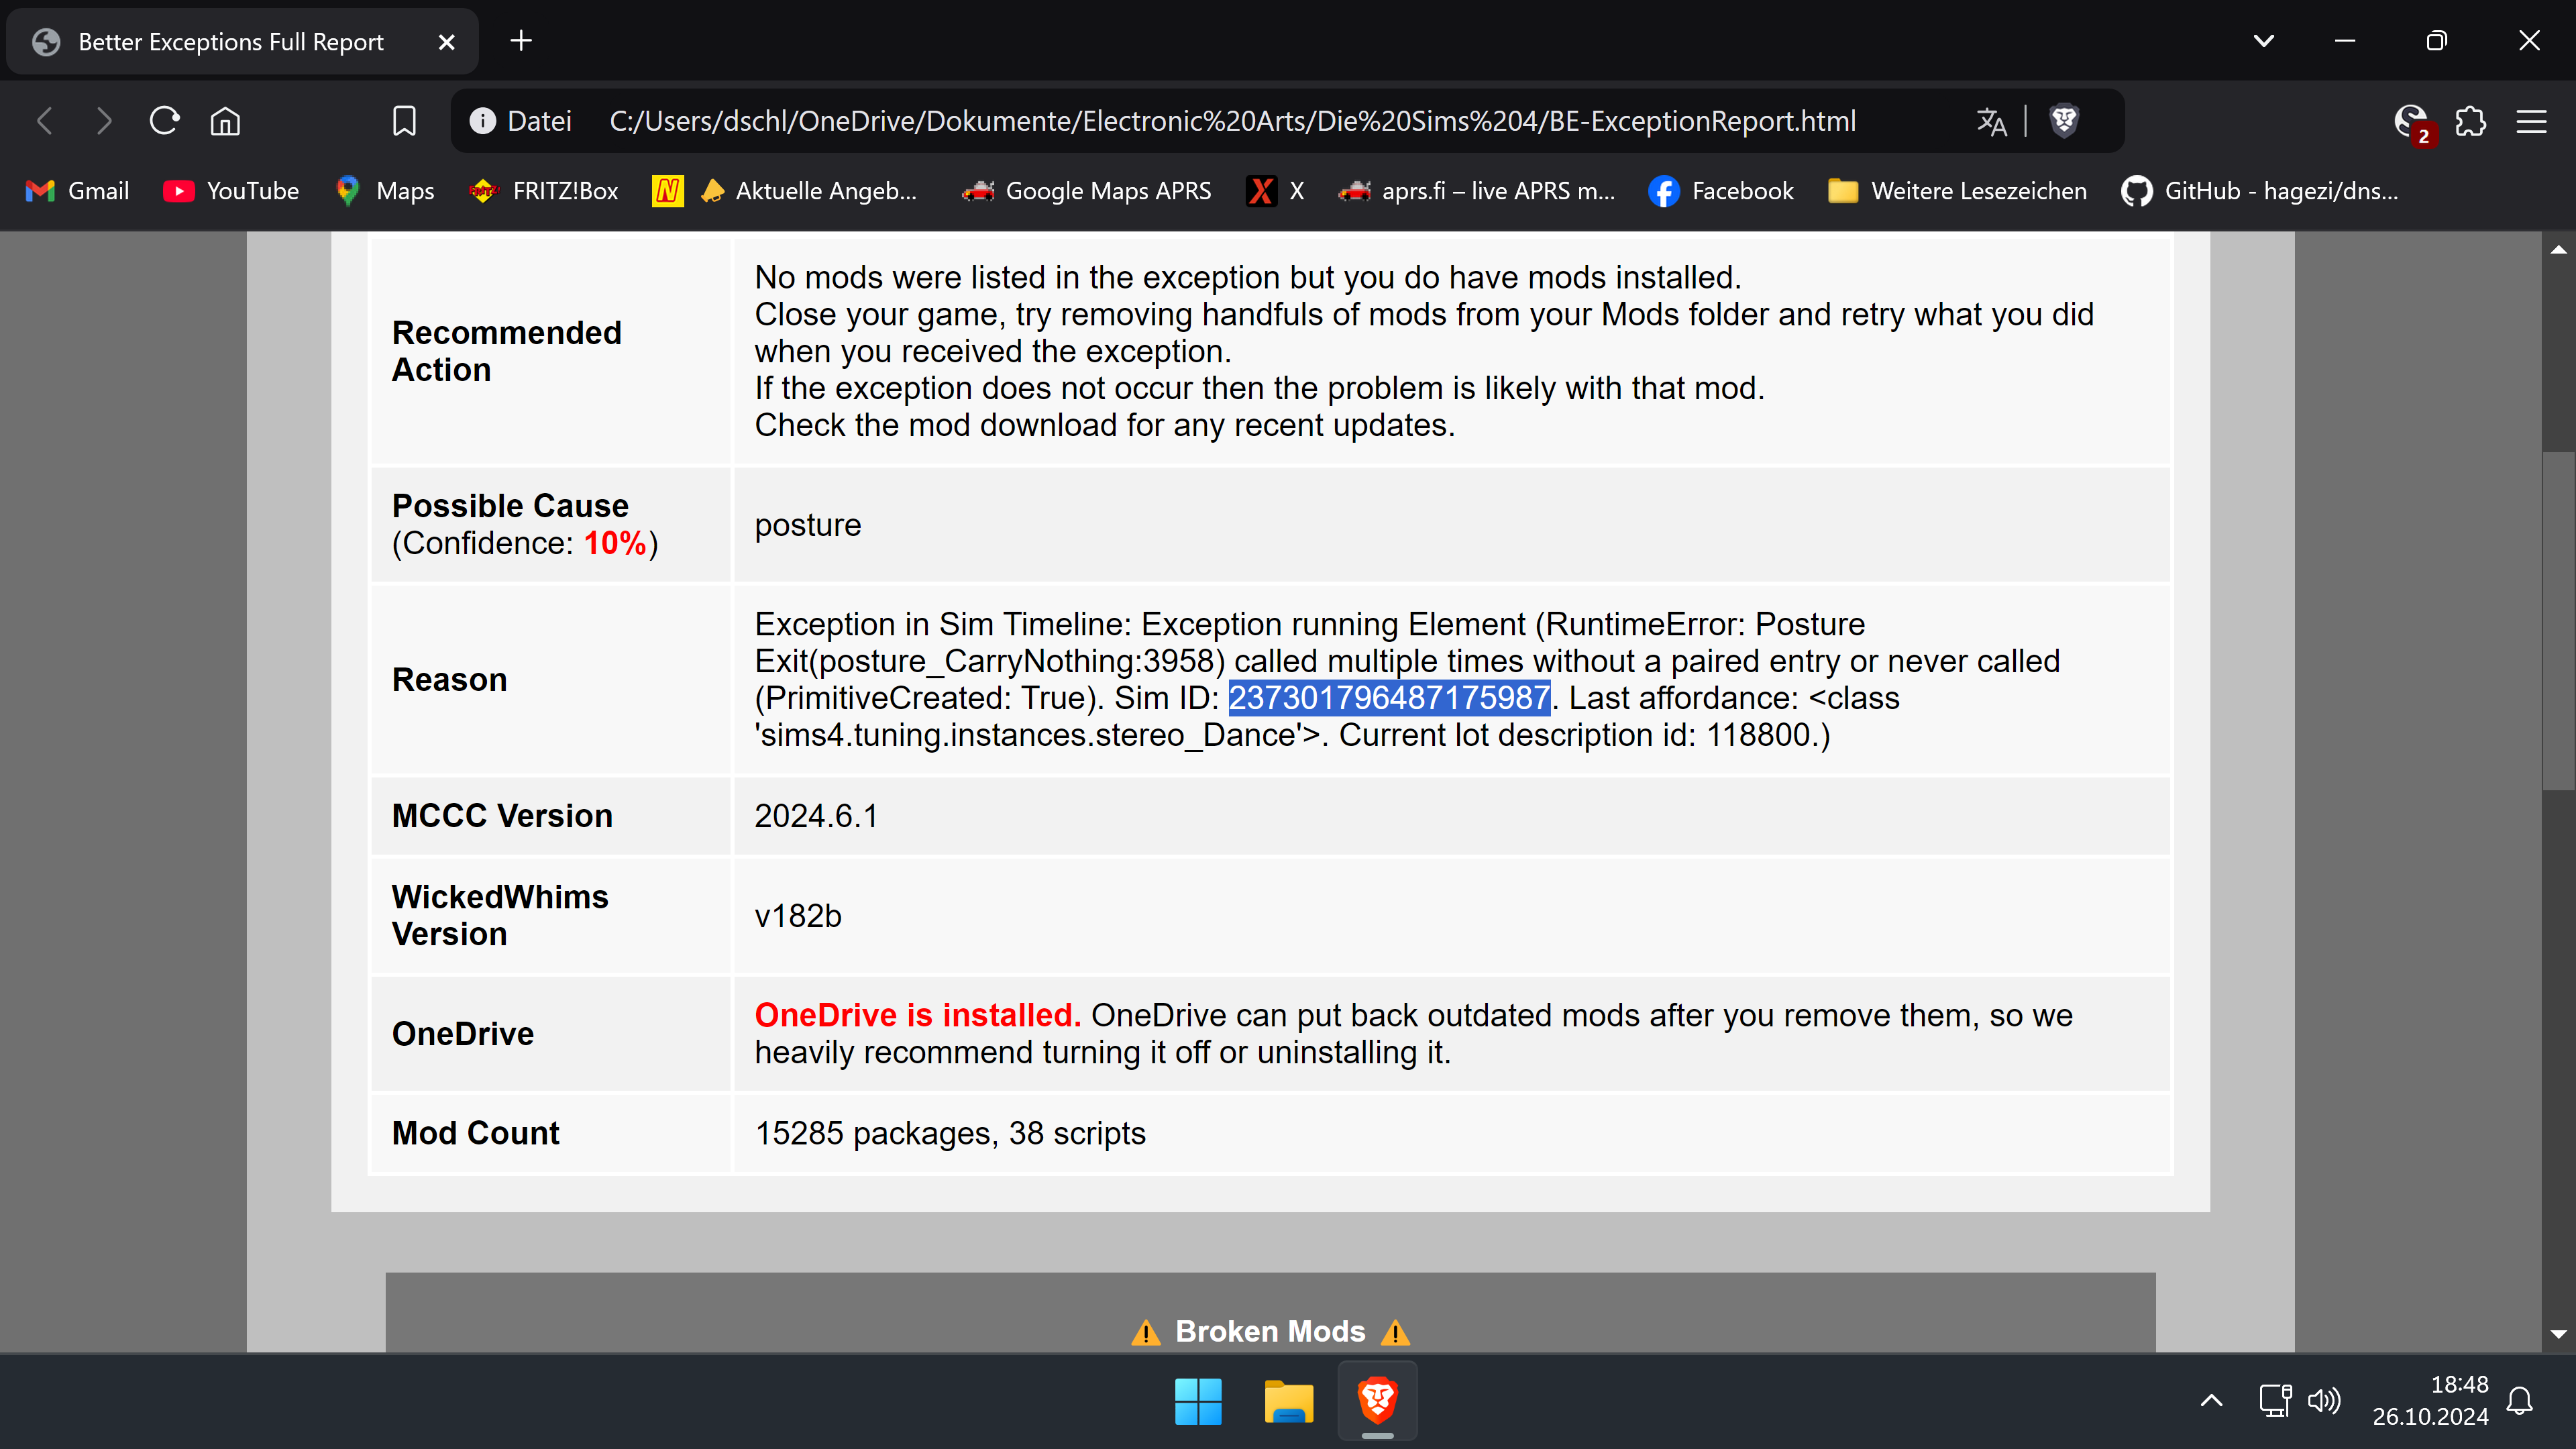Open the tab search dropdown arrow
2576x1449 pixels.
(x=2264, y=41)
